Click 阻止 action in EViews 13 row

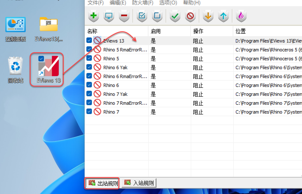point(198,41)
